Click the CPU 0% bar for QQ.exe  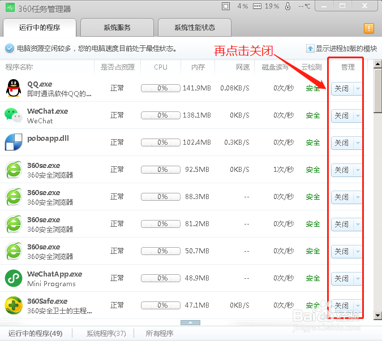161,88
